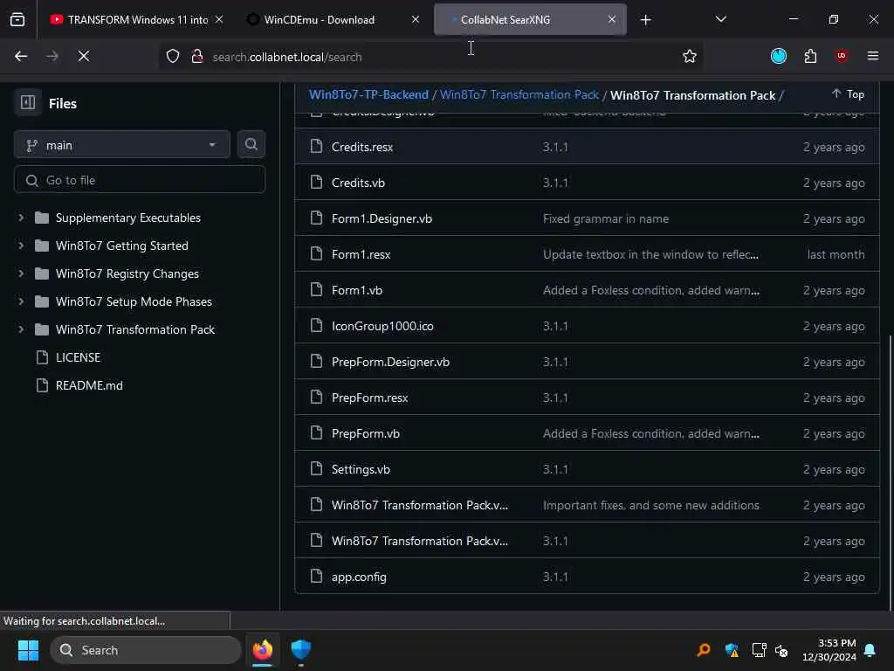Screen dimensions: 894x671
Task: Follow the first Win8To7 Transformation Pack breadcrumb
Action: 519,94
